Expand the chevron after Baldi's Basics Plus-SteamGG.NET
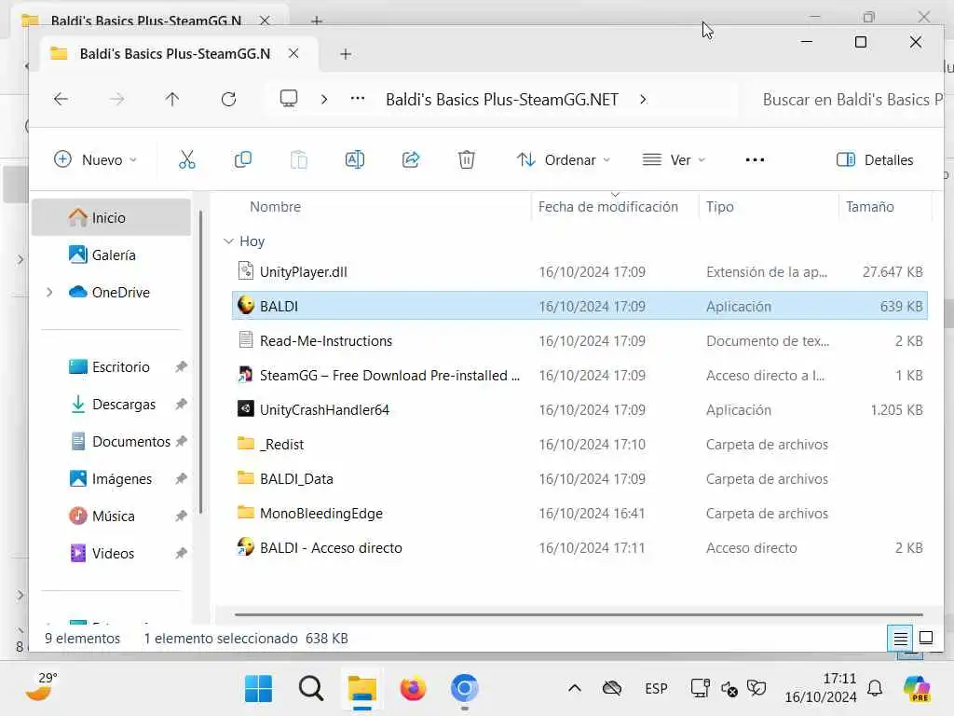This screenshot has width=954, height=716. pos(643,99)
